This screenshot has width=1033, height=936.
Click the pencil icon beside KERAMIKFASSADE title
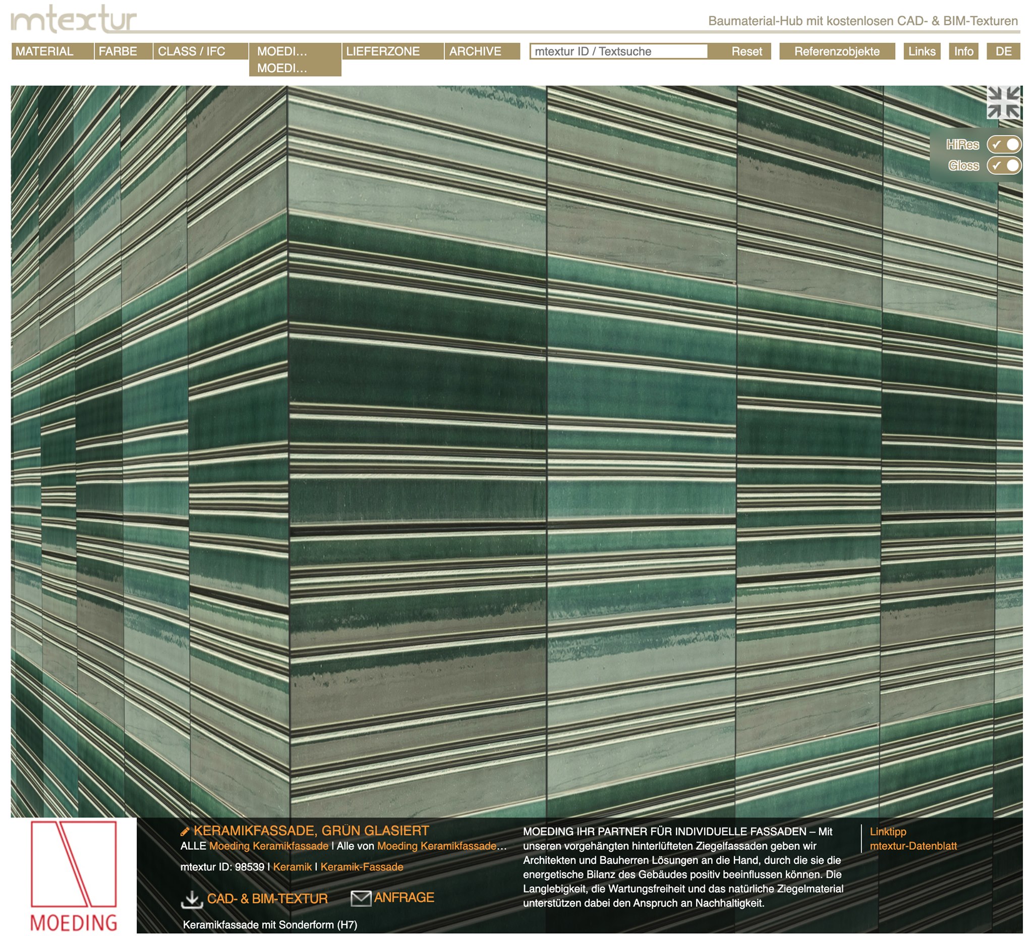185,832
